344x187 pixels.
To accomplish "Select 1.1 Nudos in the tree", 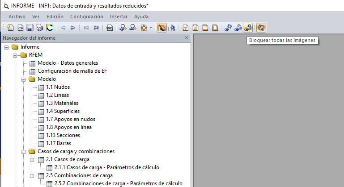I will pos(58,87).
